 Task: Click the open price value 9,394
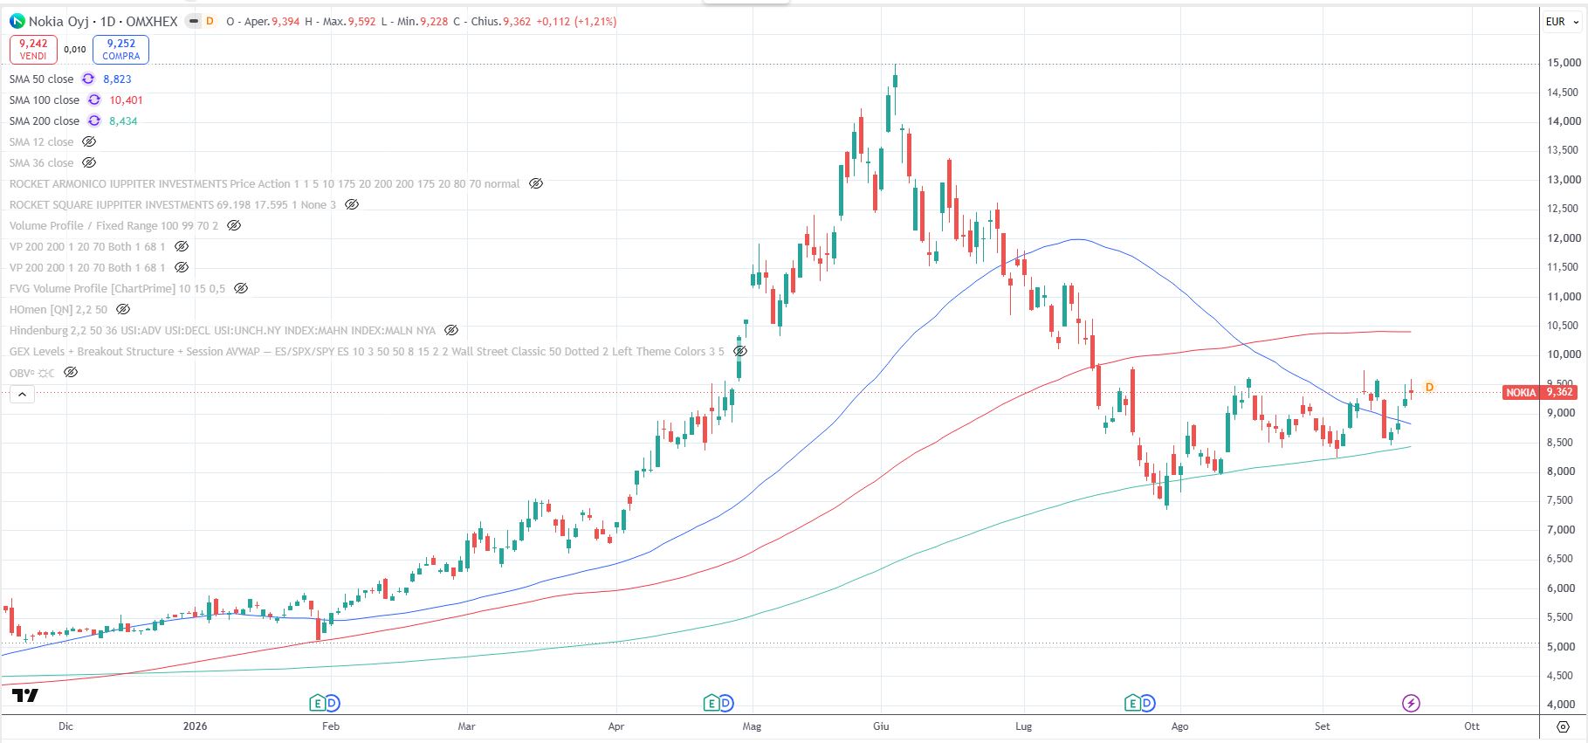pos(285,21)
